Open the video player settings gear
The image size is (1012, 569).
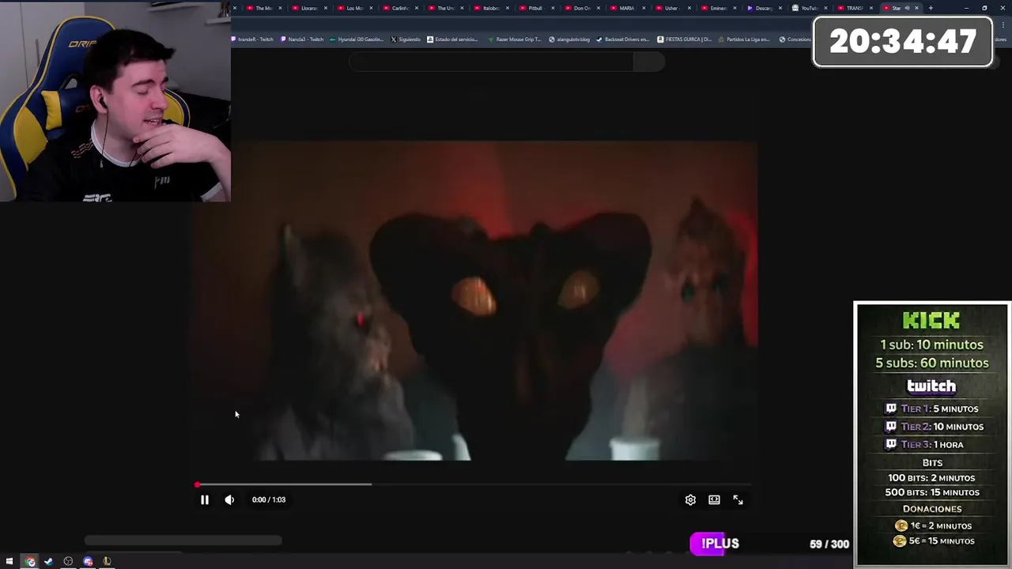[690, 499]
